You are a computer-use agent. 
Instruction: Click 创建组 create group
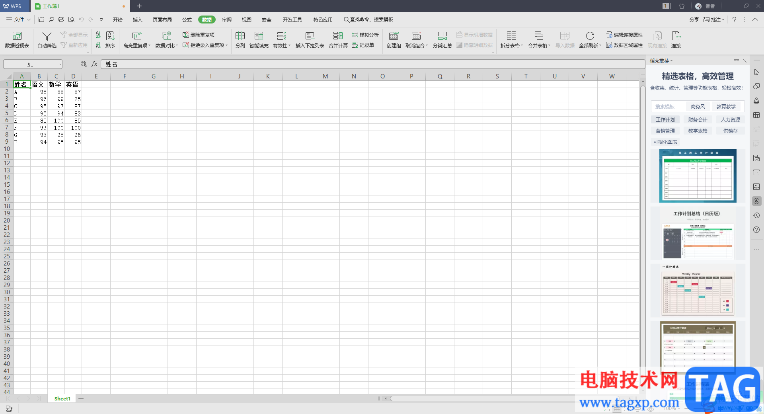point(394,40)
